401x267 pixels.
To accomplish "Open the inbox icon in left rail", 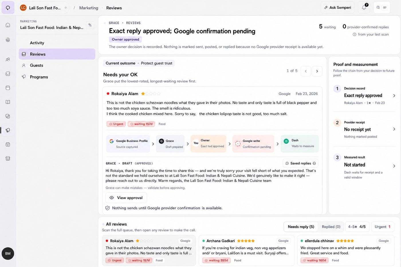I will click(8, 74).
